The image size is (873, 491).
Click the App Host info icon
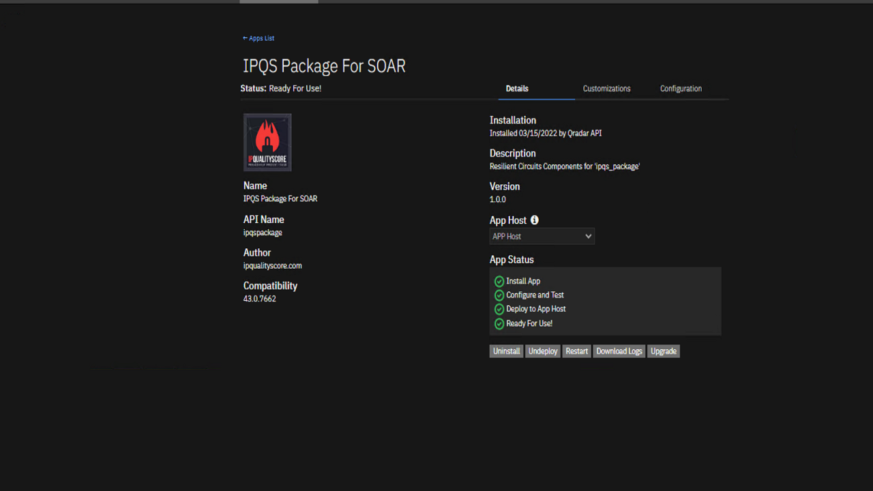point(535,220)
